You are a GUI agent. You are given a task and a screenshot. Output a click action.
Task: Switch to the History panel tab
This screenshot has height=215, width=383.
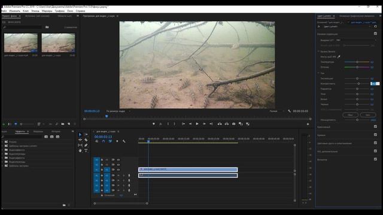[56, 131]
